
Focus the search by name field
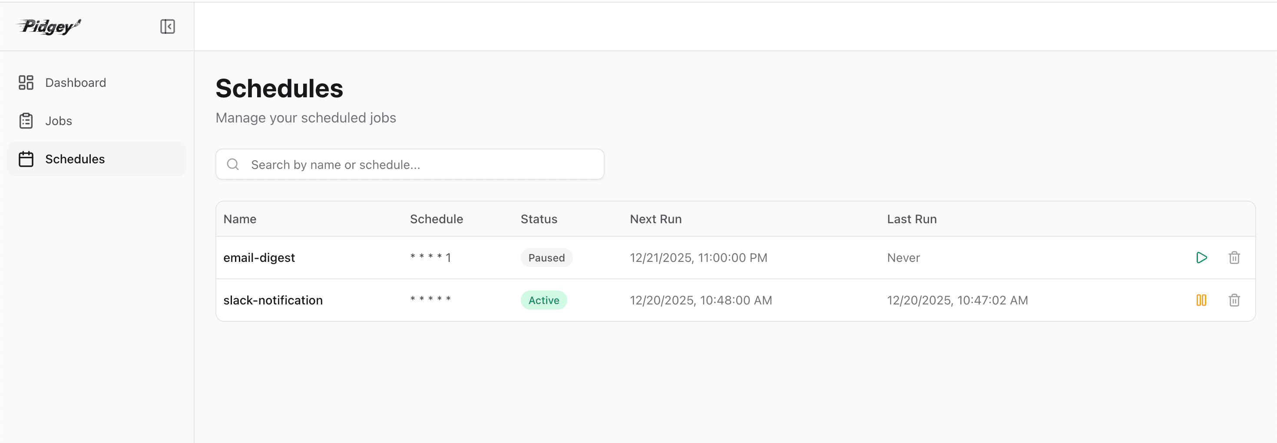click(410, 164)
